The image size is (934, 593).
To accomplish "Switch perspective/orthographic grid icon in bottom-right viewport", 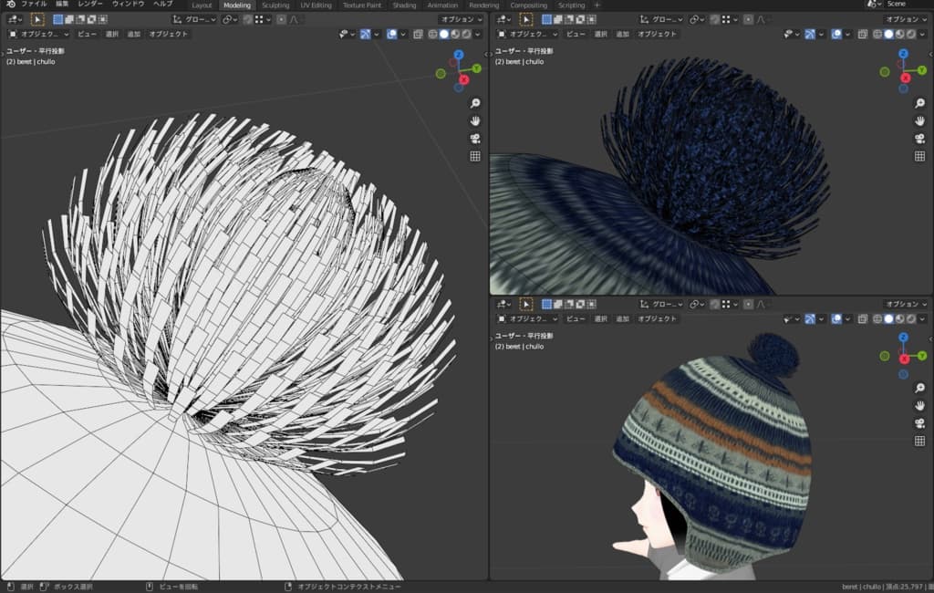I will pos(919,441).
